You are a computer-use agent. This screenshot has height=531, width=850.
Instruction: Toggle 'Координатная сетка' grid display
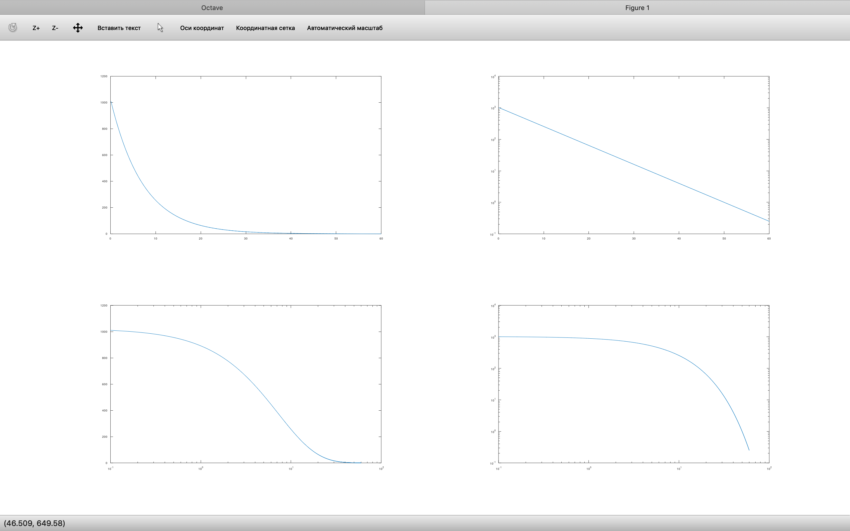click(x=265, y=28)
